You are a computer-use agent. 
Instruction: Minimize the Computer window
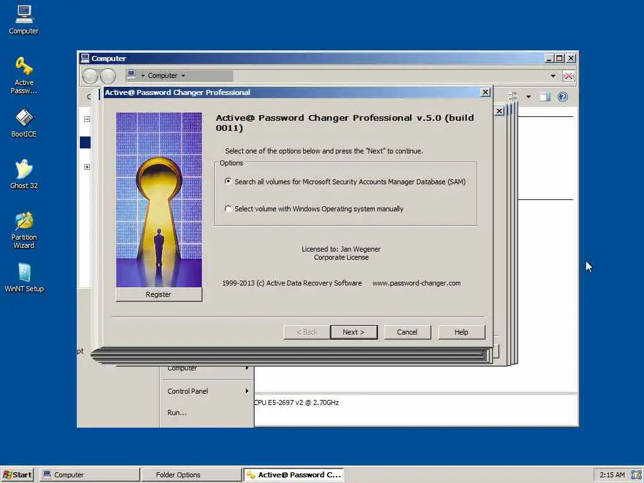[x=549, y=58]
